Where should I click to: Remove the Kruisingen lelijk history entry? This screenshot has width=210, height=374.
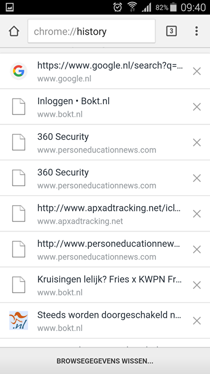[x=197, y=285]
